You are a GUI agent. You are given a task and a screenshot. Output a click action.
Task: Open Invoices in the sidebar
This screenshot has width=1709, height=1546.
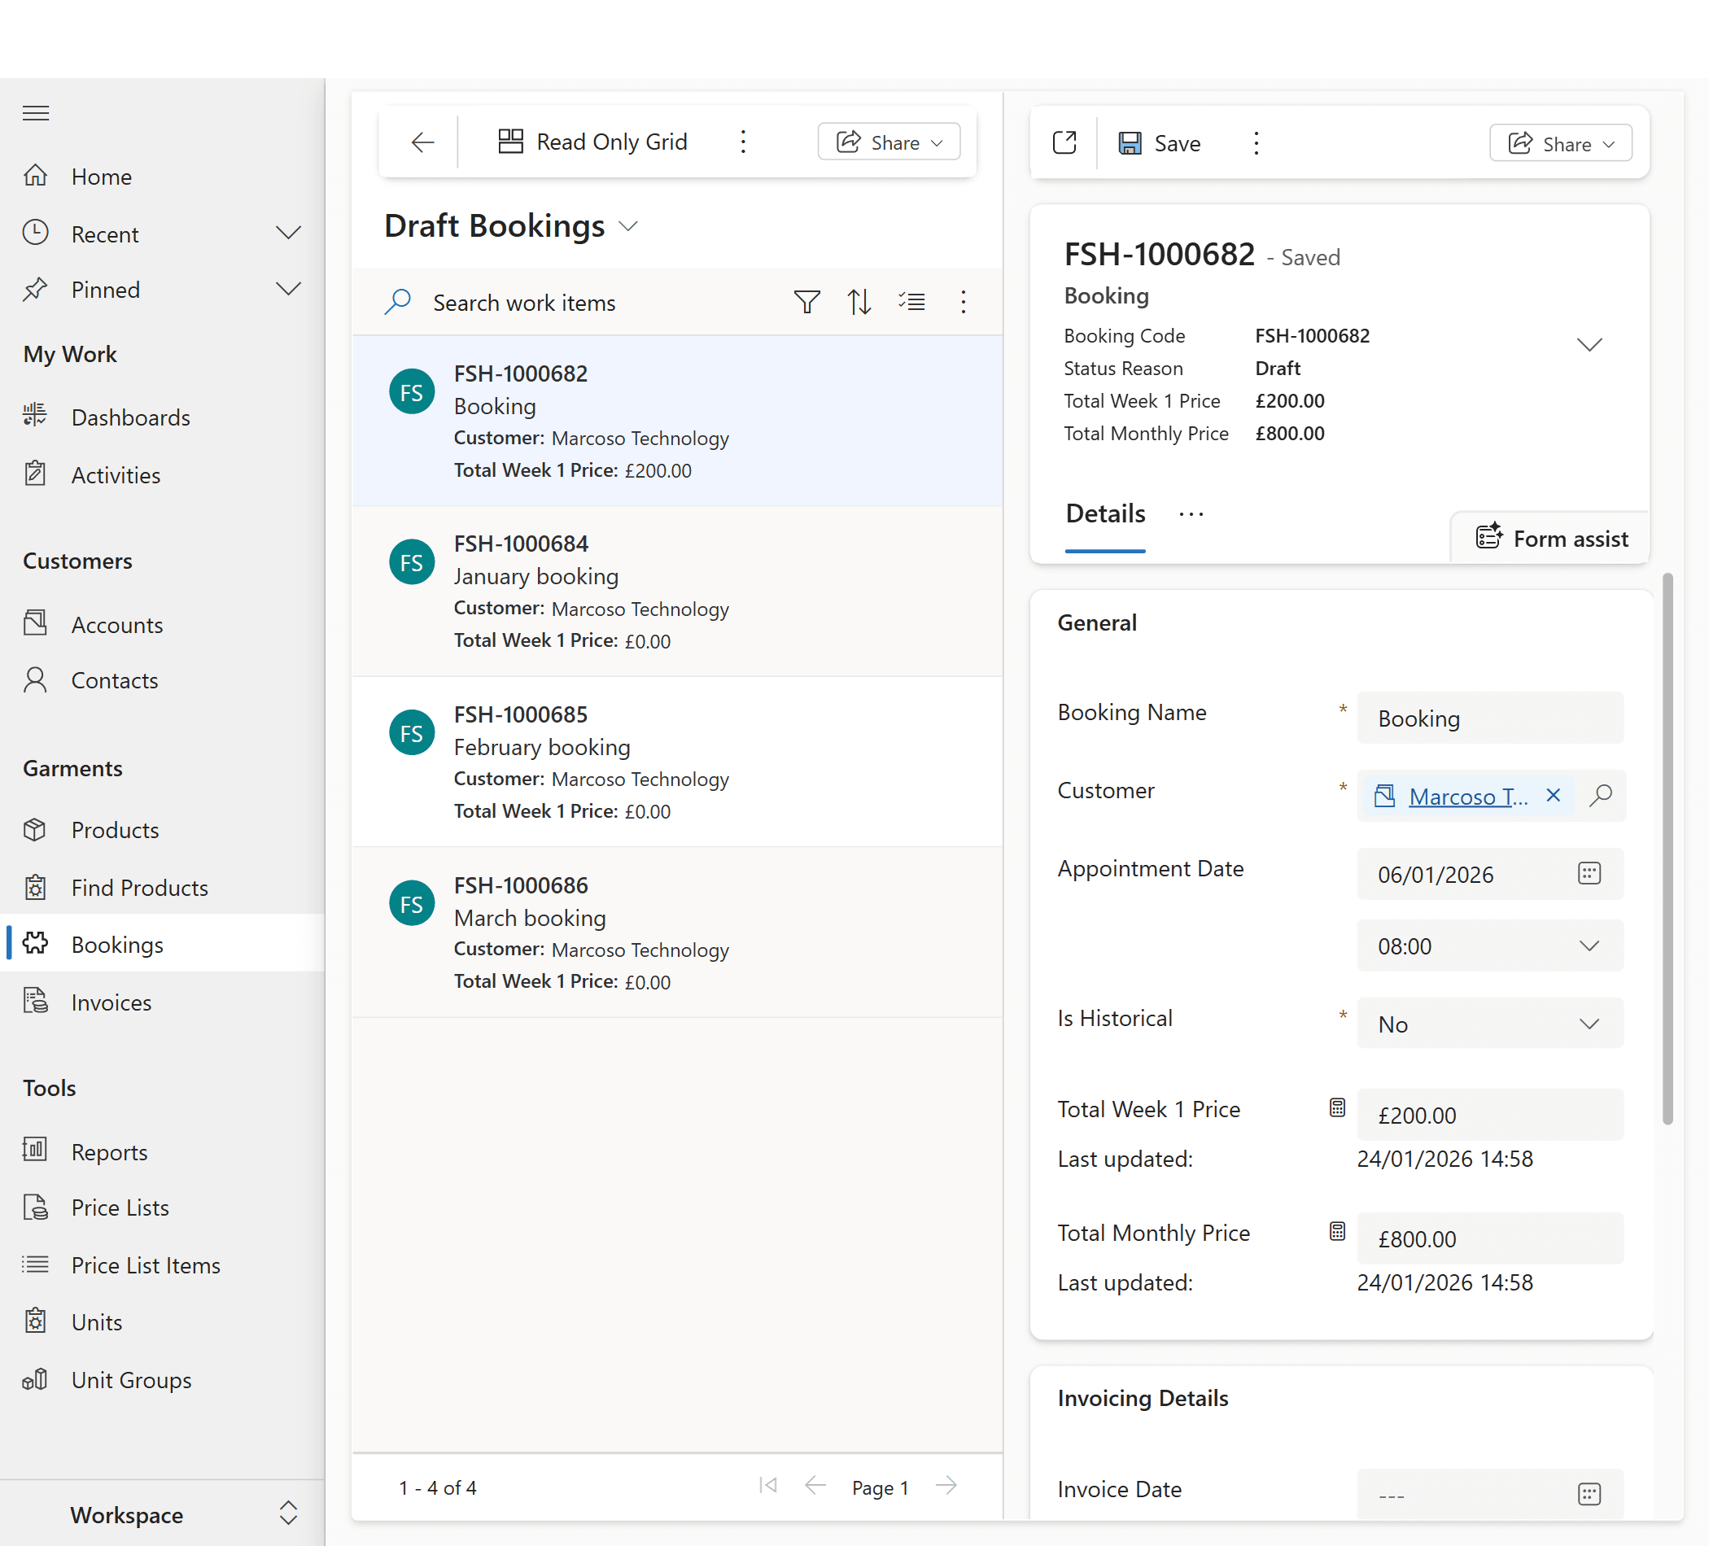click(x=111, y=1002)
